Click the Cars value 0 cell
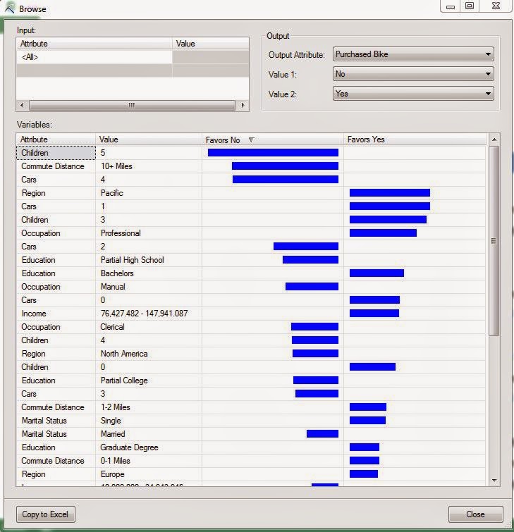514x532 pixels. (x=149, y=300)
